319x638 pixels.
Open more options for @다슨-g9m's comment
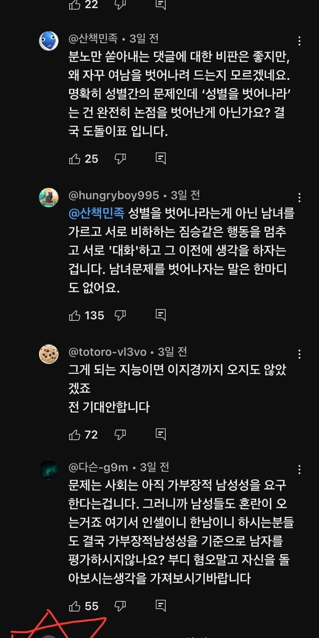pos(299,470)
